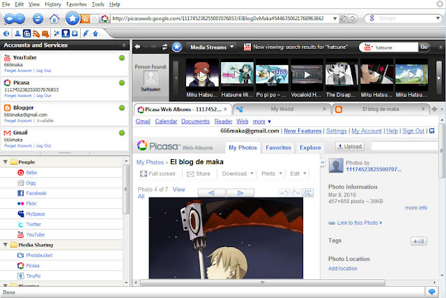Click media bar back arrow
Image resolution: width=446 pixels, height=298 pixels.
pos(137,47)
